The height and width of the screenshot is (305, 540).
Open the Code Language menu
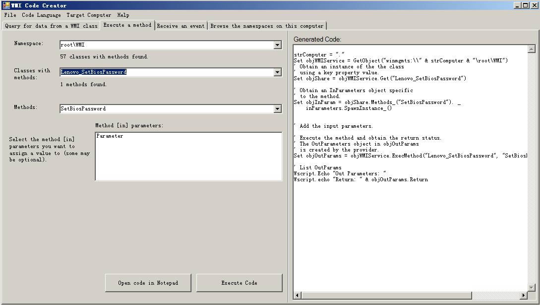pos(41,15)
